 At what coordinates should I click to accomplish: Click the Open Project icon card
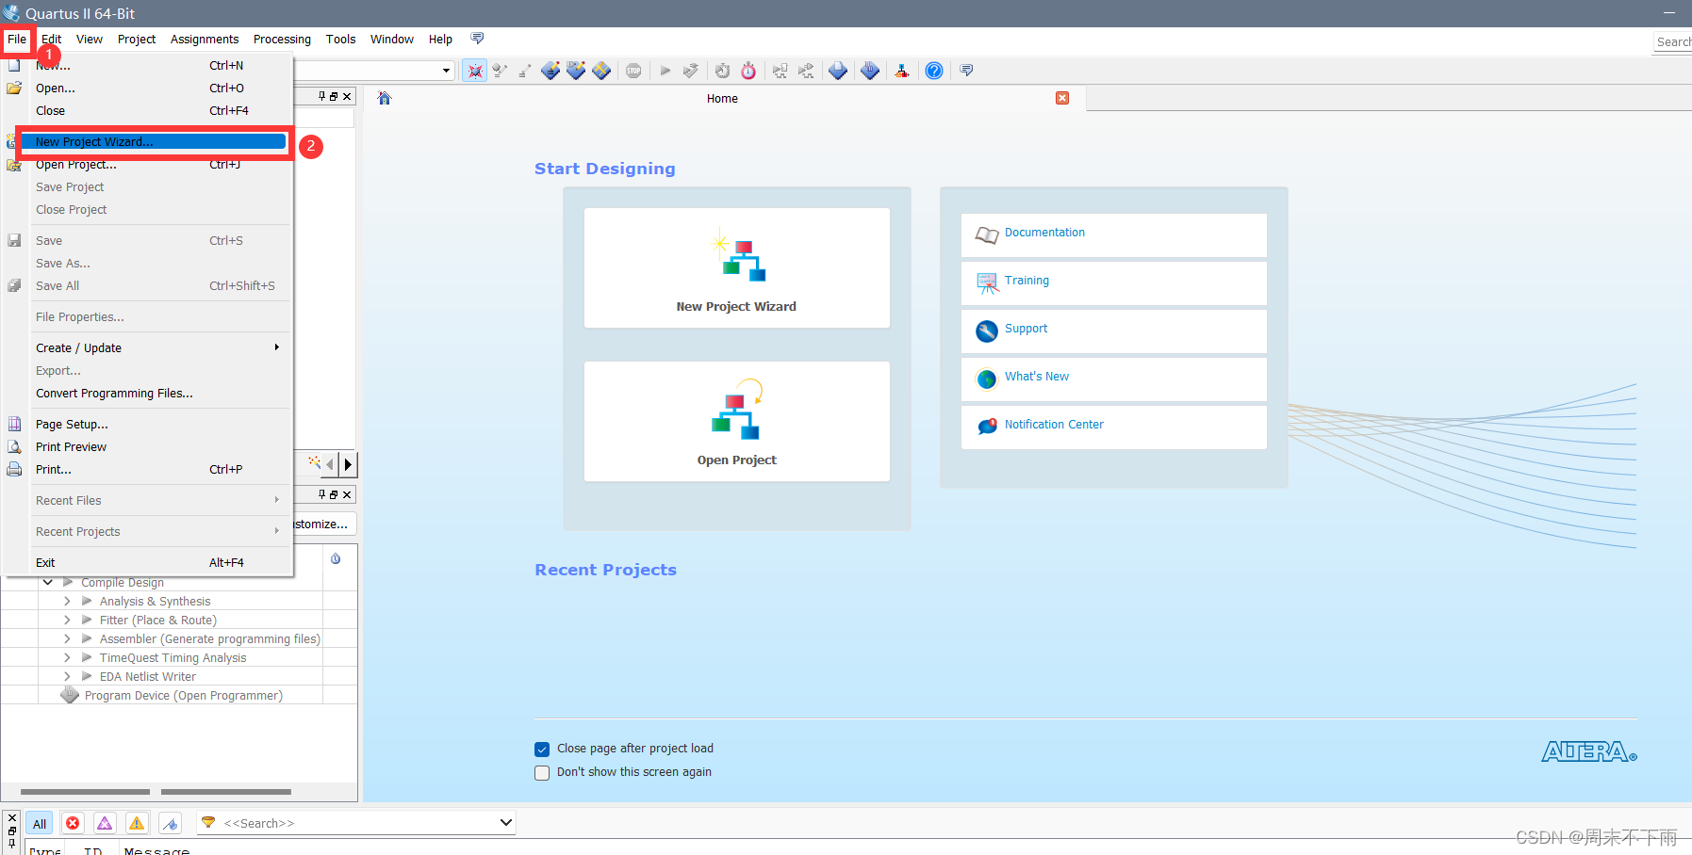tap(736, 421)
